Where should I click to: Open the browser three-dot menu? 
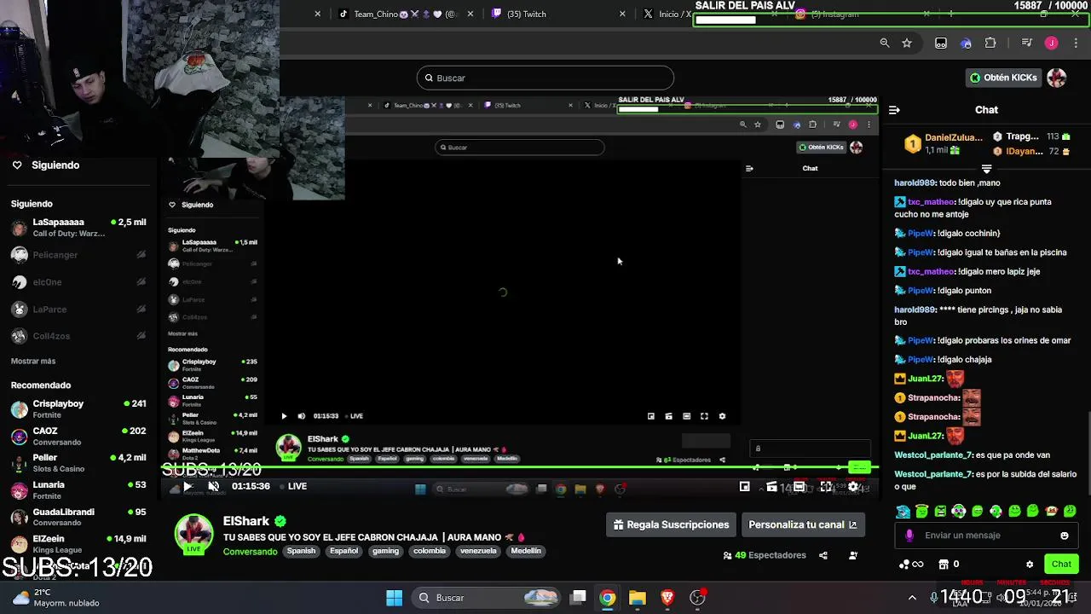[x=1077, y=43]
